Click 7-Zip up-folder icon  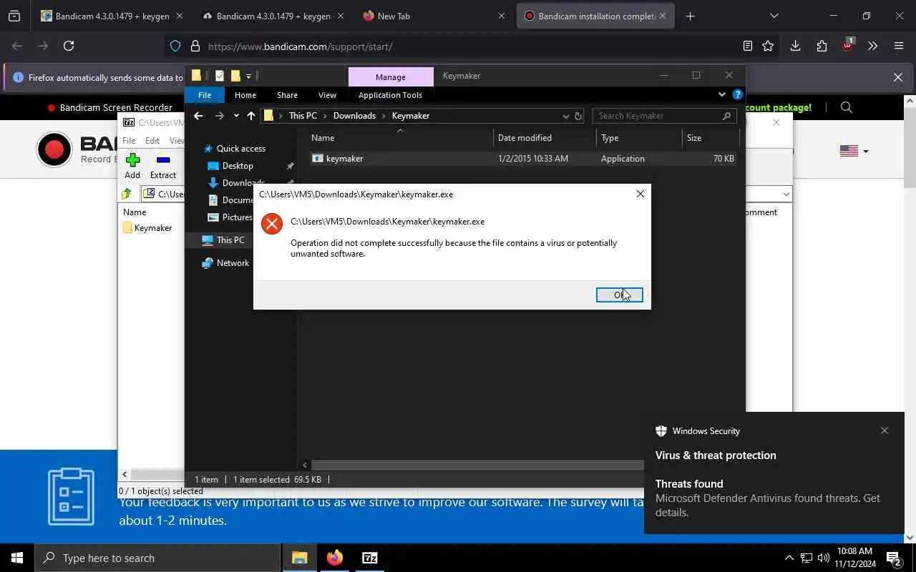127,194
